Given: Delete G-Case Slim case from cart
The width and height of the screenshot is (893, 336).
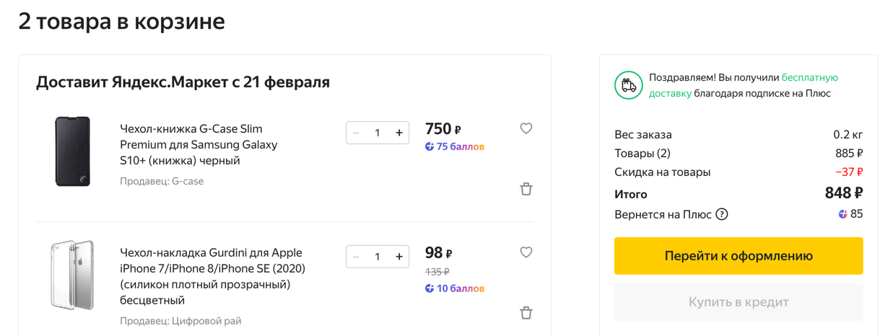Looking at the screenshot, I should coord(526,189).
